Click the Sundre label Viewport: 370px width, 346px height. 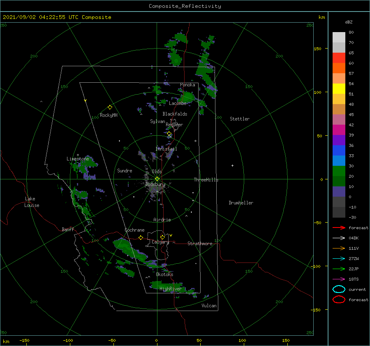tap(125, 170)
